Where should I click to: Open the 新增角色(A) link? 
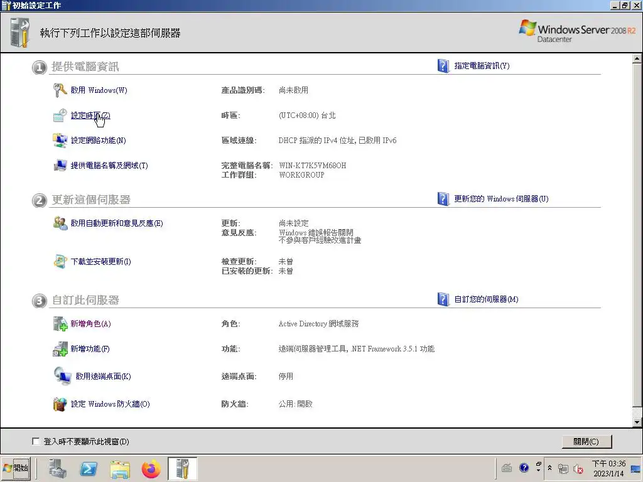coord(90,324)
